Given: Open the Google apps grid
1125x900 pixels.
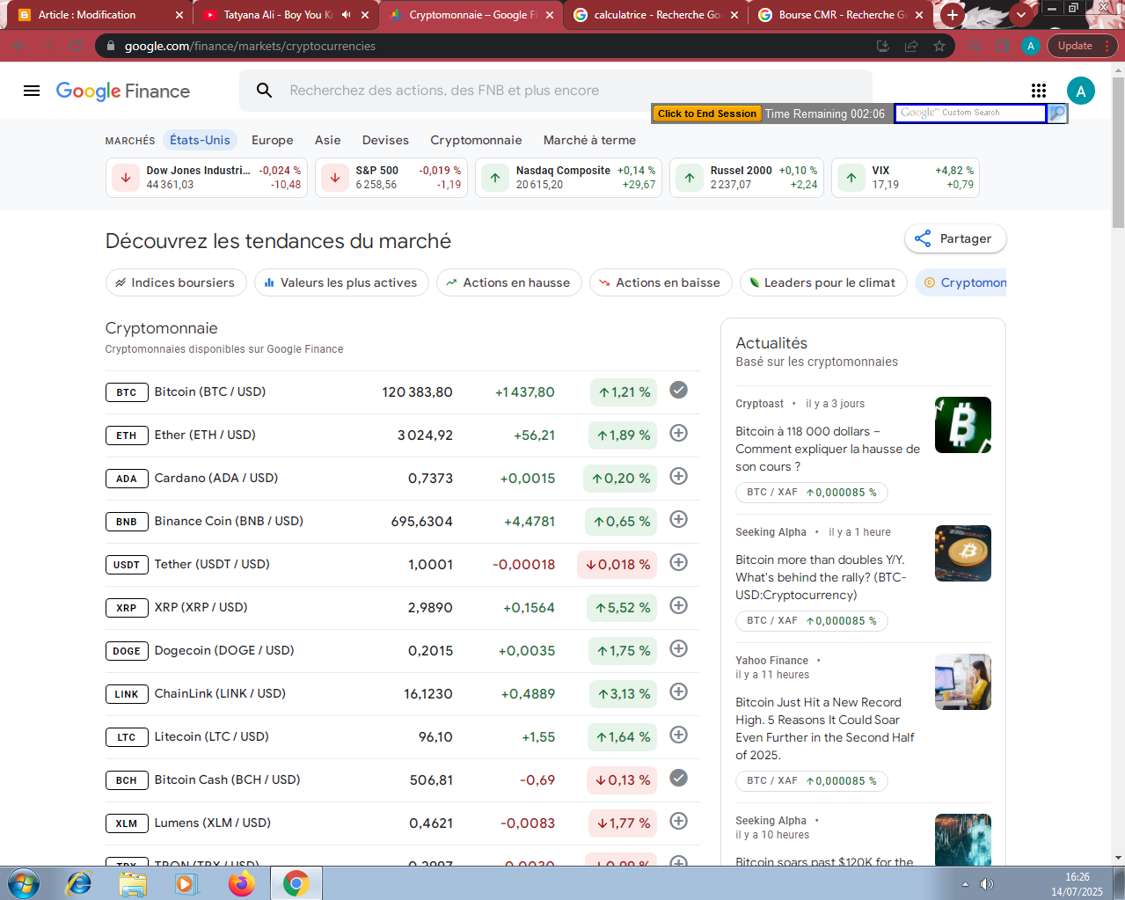Looking at the screenshot, I should pos(1039,91).
